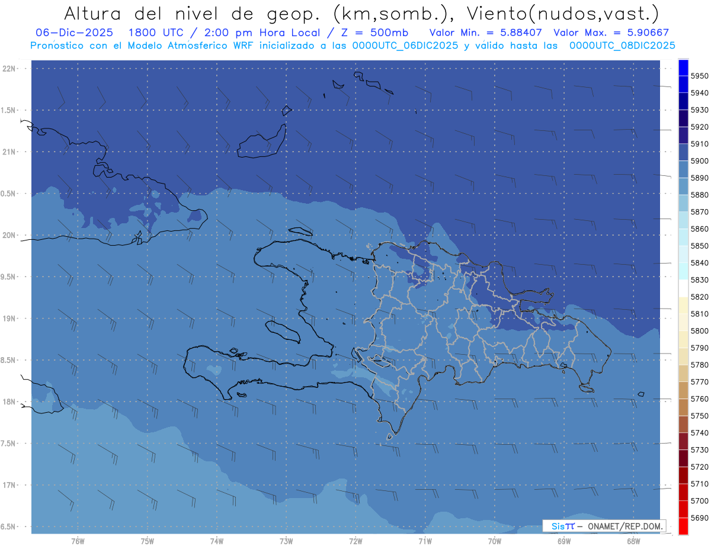Click the 19N latitude label
This screenshot has height=549, width=711.
point(9,319)
